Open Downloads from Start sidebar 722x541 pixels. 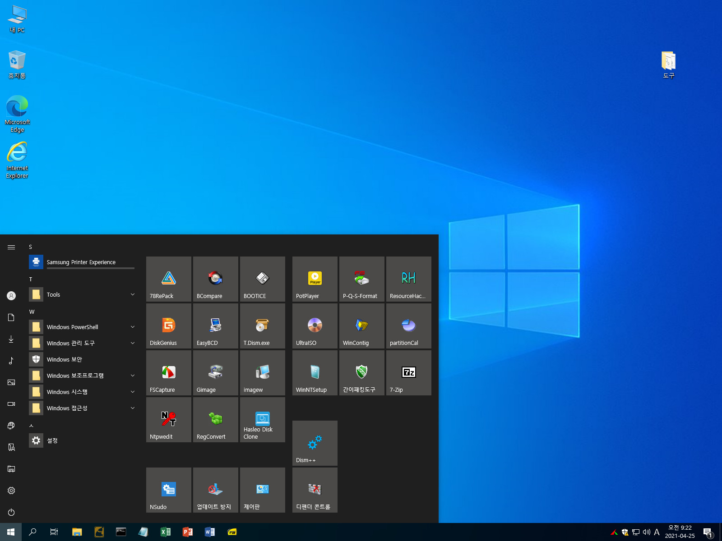click(11, 339)
